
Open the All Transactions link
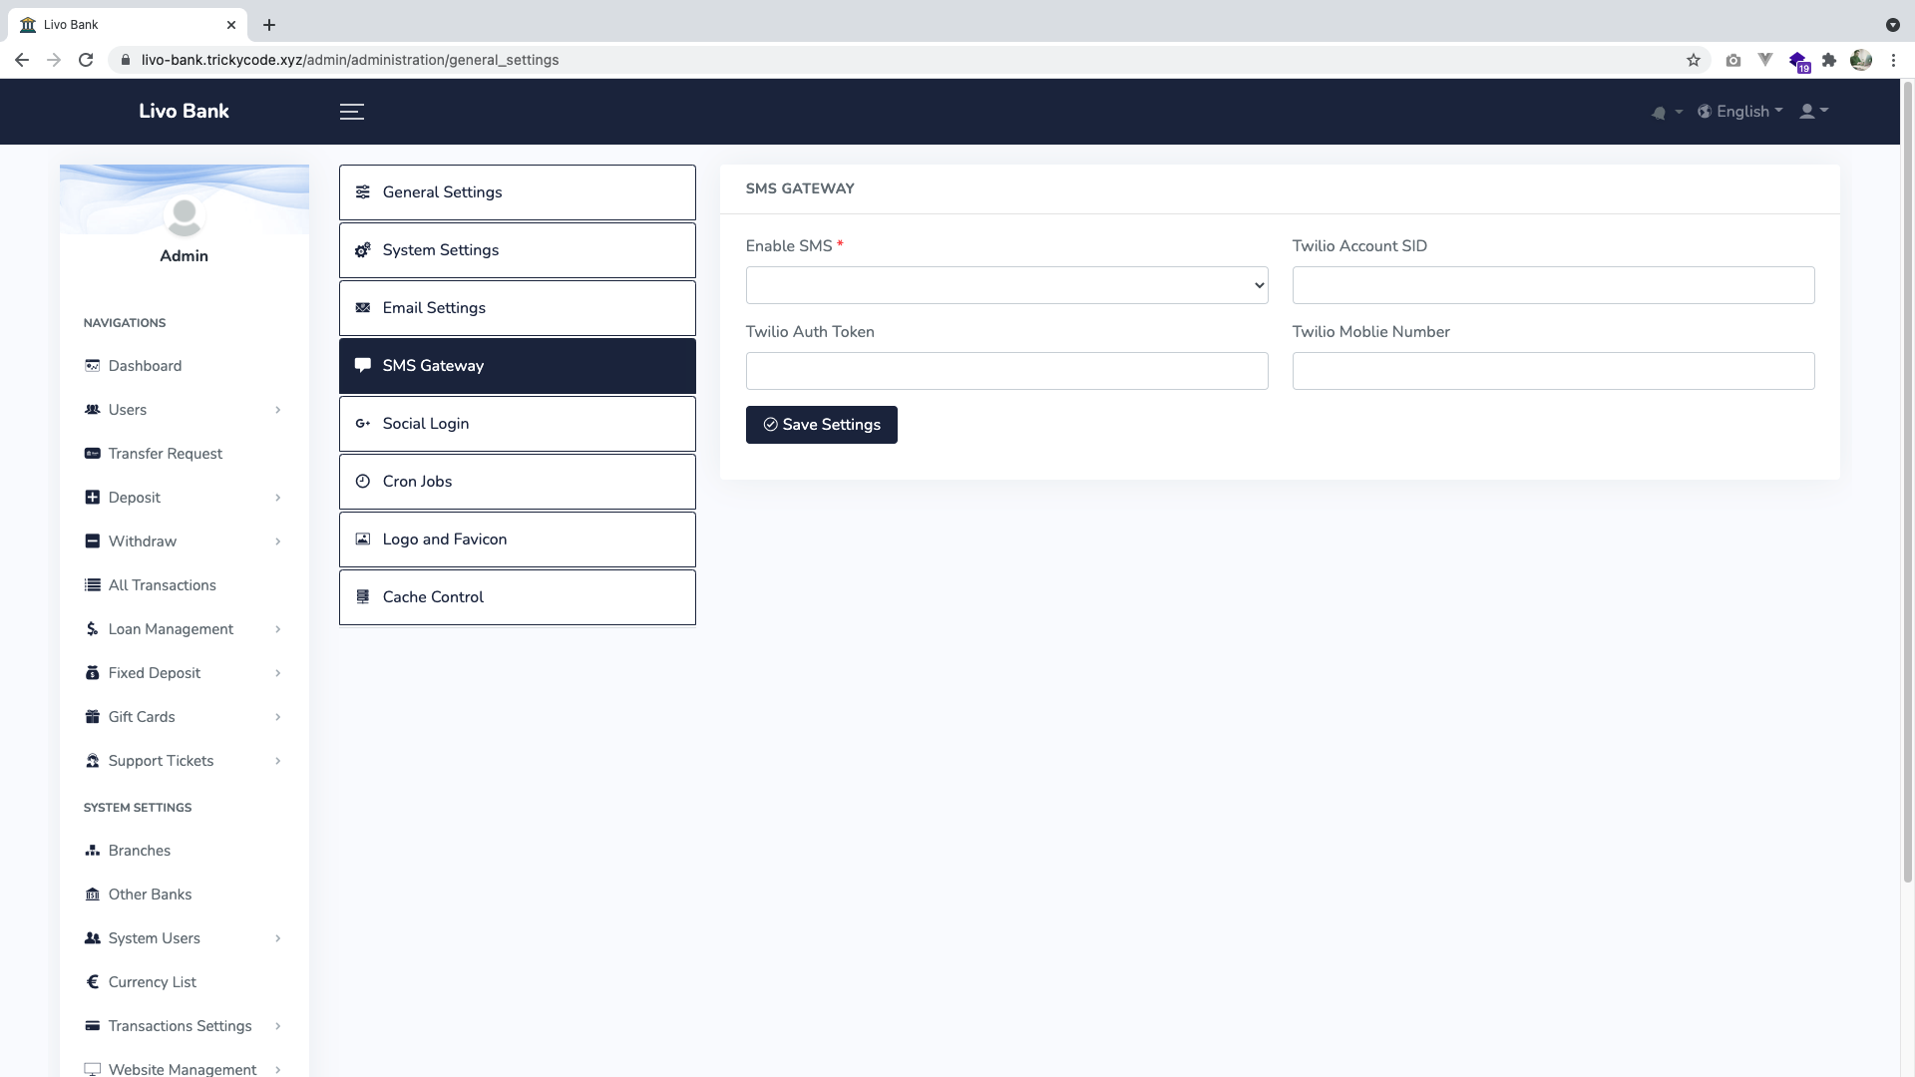click(x=163, y=585)
